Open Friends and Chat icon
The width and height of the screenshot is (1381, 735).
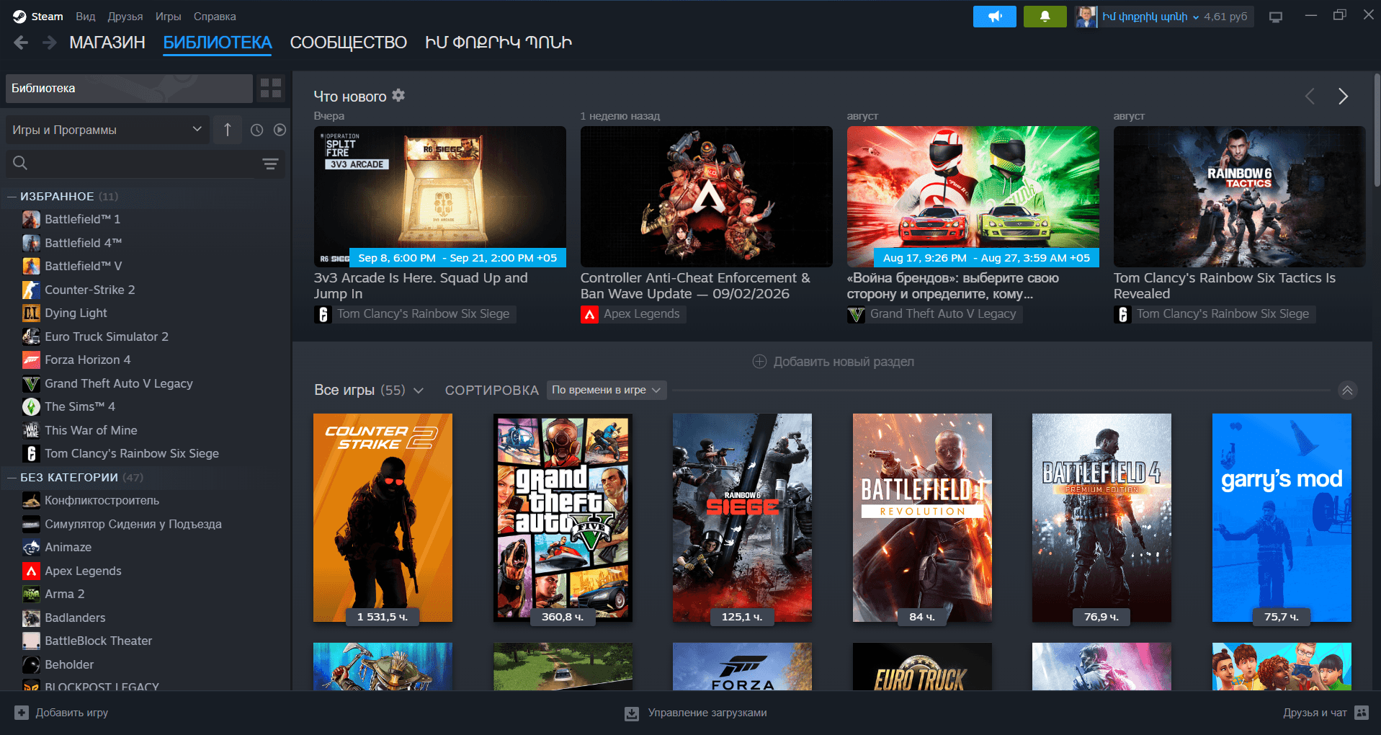pyautogui.click(x=1361, y=713)
